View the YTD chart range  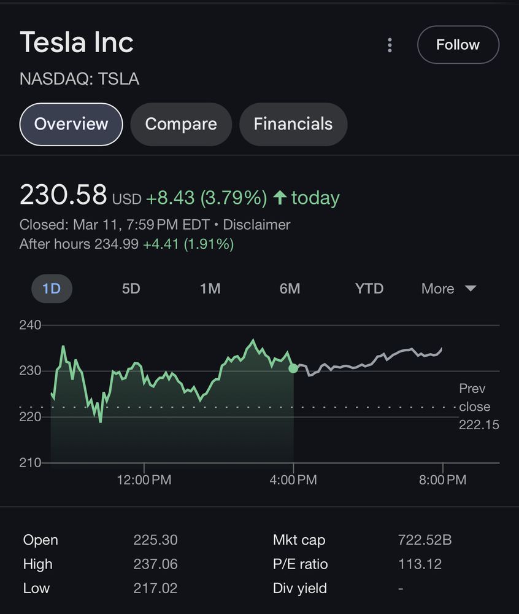[x=369, y=289]
